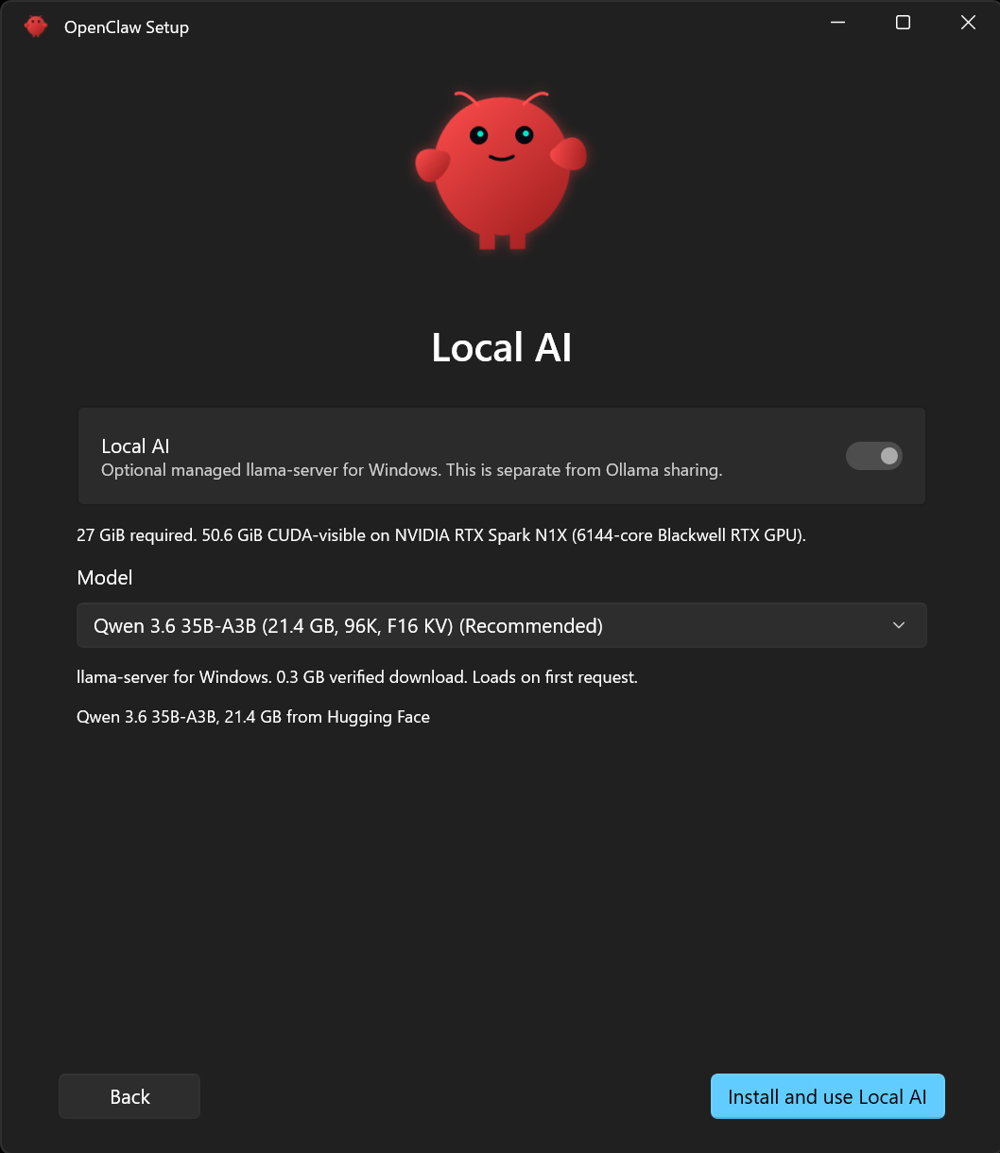Click the '27 GiB required' GPU info line
The height and width of the screenshot is (1153, 1000).
440,535
